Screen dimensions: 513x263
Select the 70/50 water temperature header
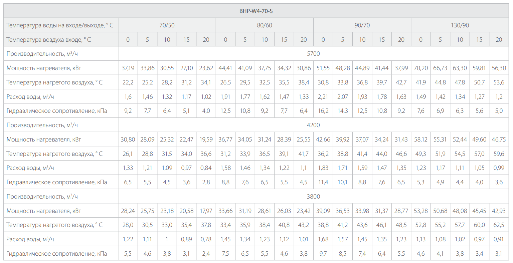pyautogui.click(x=167, y=25)
